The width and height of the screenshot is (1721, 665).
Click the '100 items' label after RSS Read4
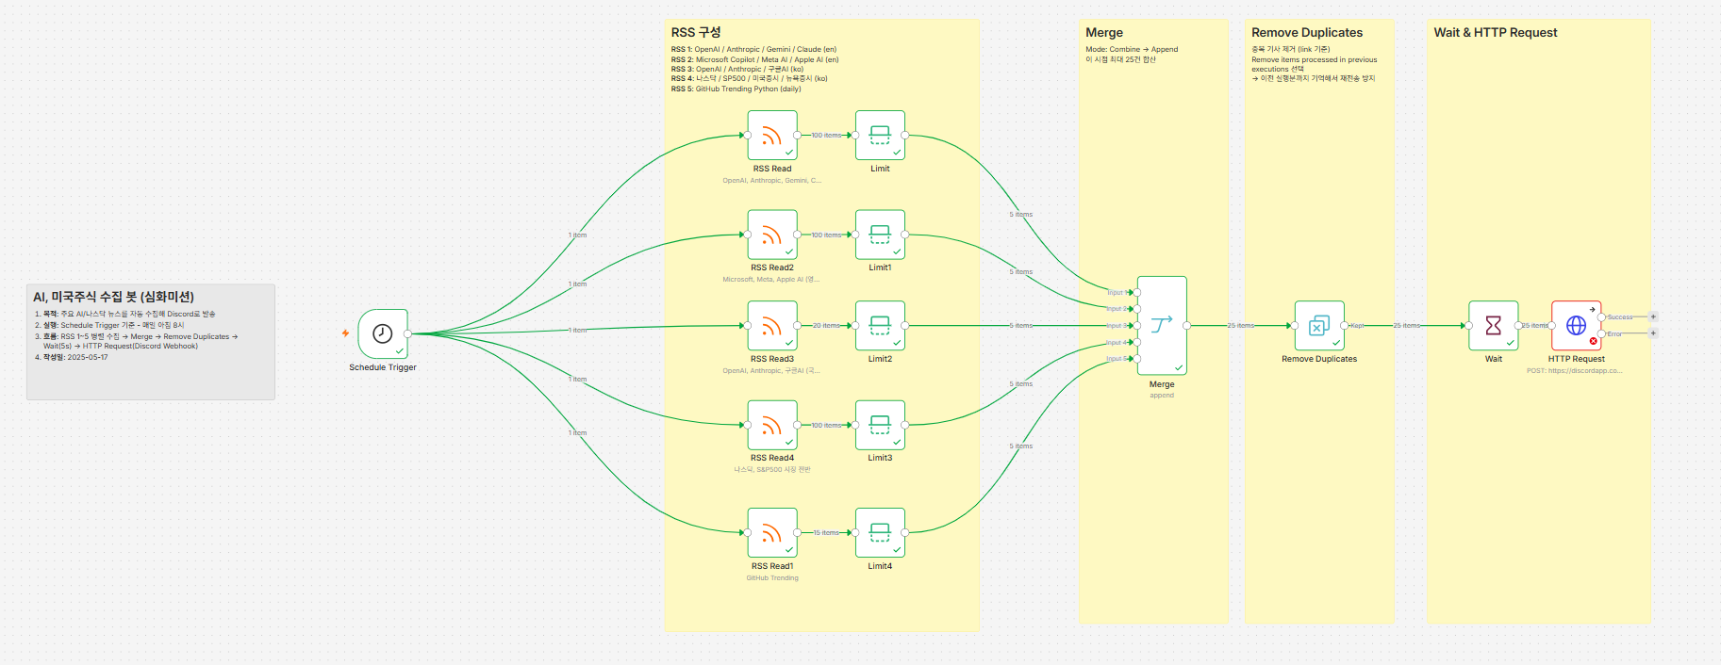pyautogui.click(x=826, y=425)
